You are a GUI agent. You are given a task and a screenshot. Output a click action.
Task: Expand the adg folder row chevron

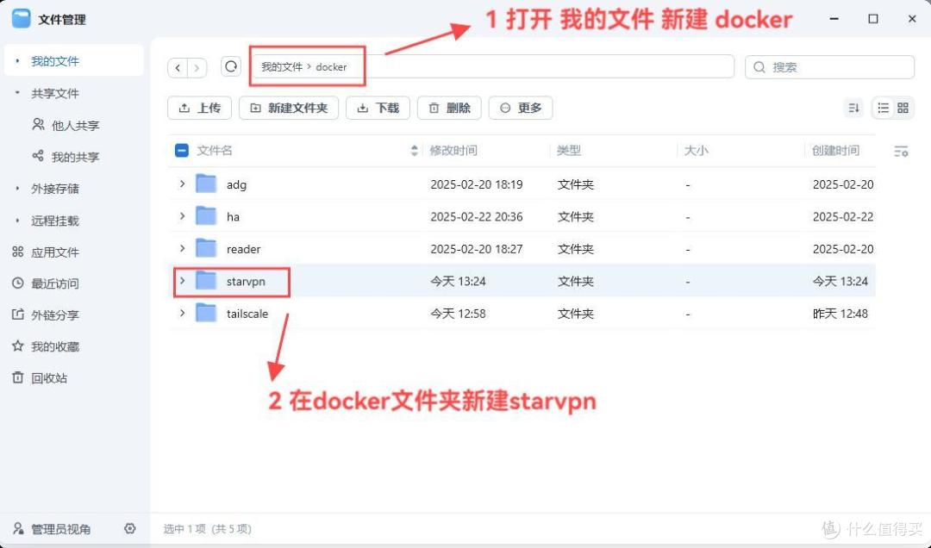coord(182,184)
